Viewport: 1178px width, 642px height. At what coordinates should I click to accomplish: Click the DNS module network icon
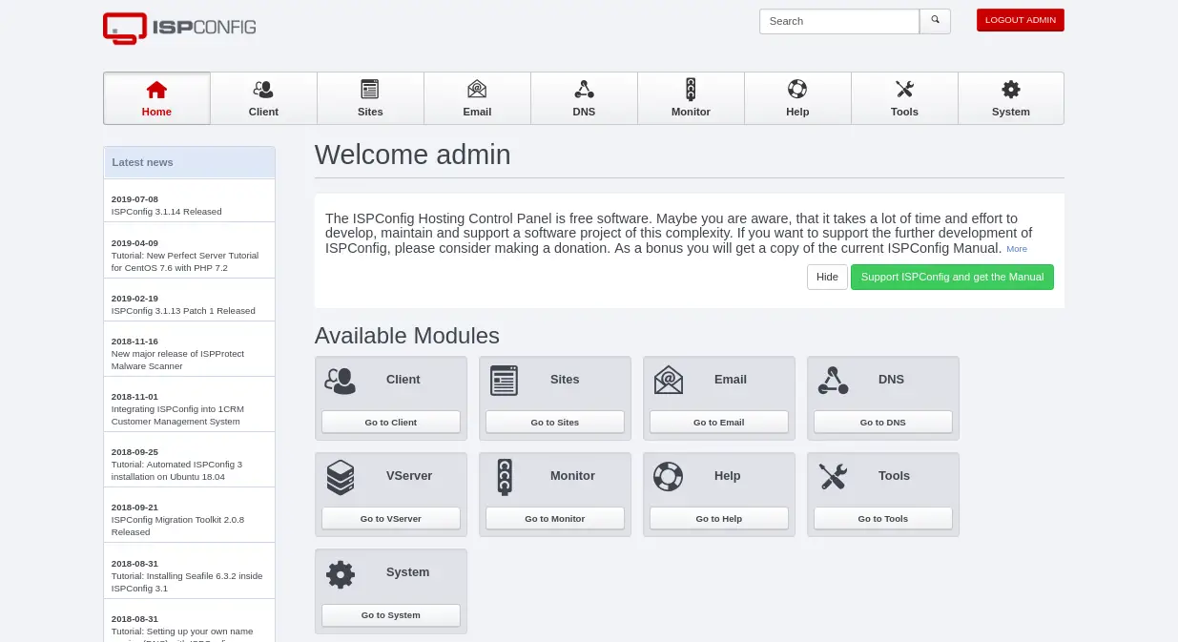pos(834,381)
